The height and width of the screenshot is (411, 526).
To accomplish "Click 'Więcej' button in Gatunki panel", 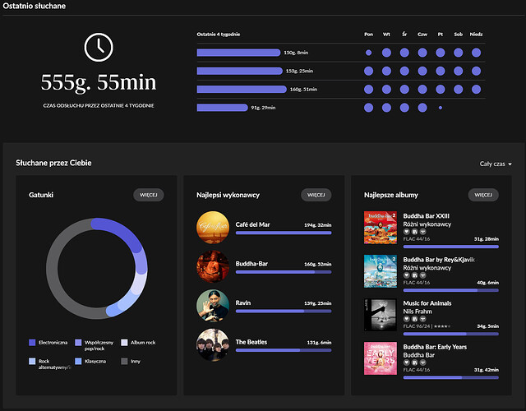I will tap(149, 195).
